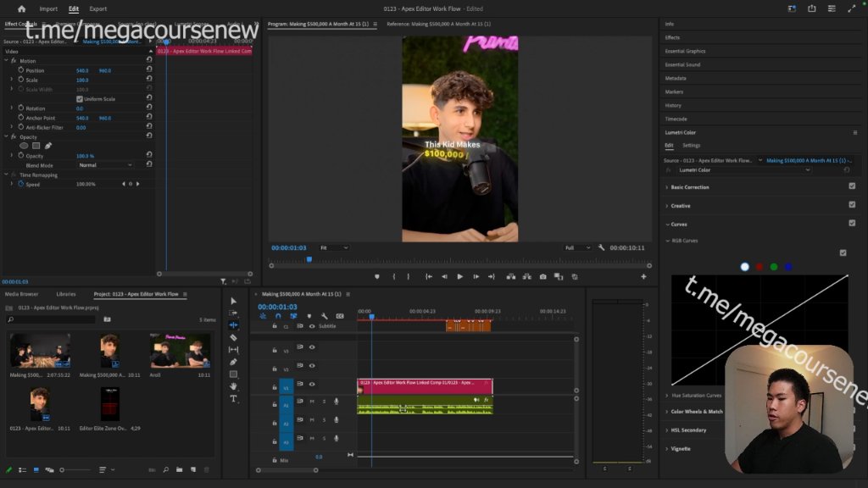The image size is (868, 488).
Task: Step back one frame in Program monitor
Action: [444, 277]
